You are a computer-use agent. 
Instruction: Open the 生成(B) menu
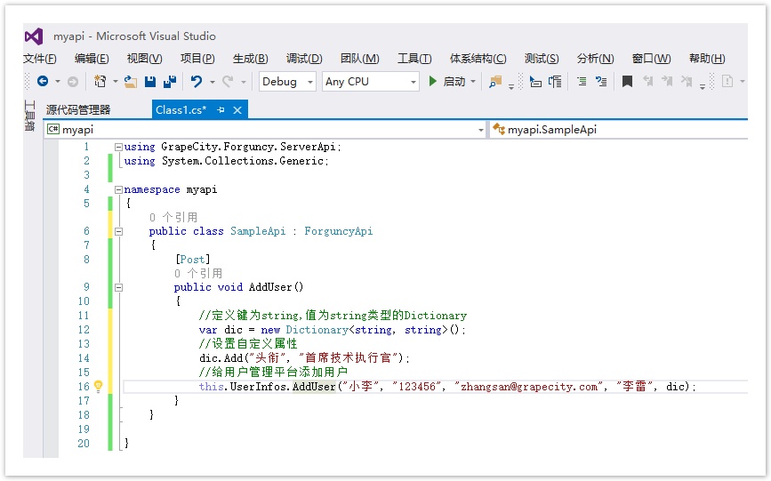coord(250,59)
